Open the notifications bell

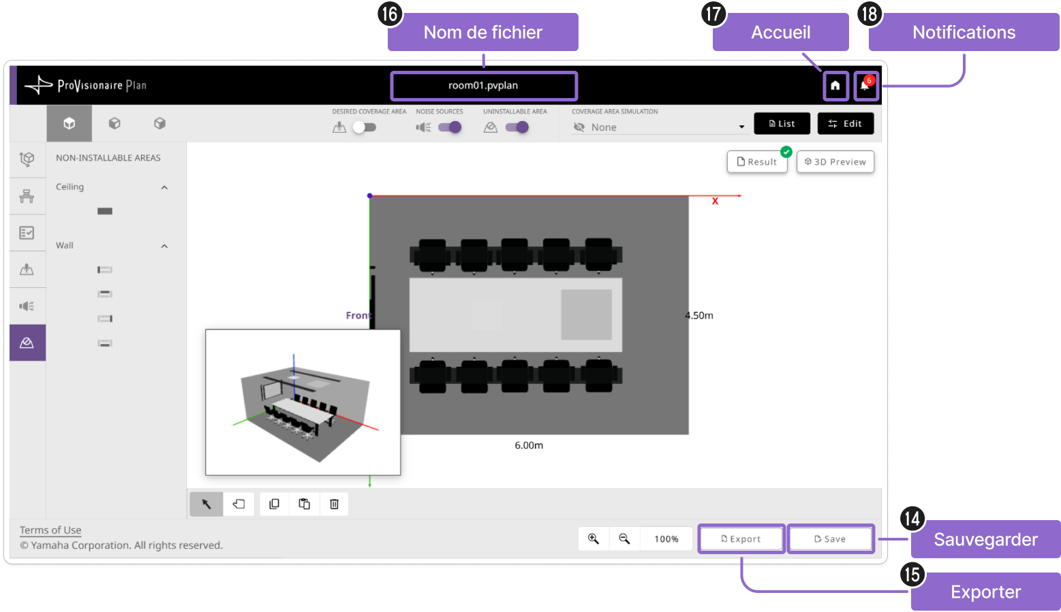tap(865, 86)
